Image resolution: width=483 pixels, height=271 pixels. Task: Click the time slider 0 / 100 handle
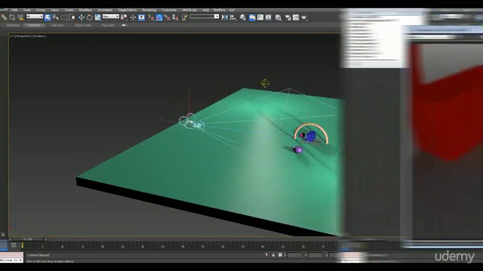(x=28, y=239)
